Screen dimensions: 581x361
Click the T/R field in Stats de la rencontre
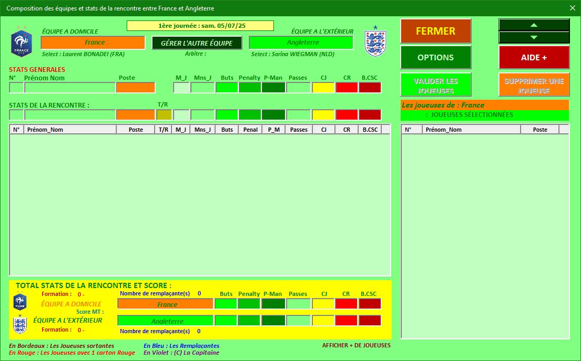tap(164, 114)
